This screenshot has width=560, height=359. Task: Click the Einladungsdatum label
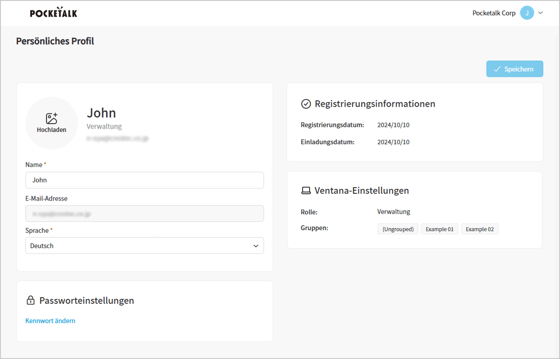pyautogui.click(x=328, y=142)
